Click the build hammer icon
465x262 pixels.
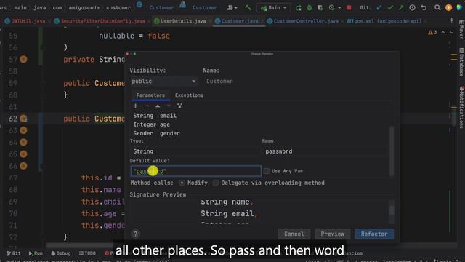coord(248,7)
